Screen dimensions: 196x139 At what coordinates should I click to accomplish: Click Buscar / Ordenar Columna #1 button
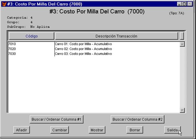point(56,119)
